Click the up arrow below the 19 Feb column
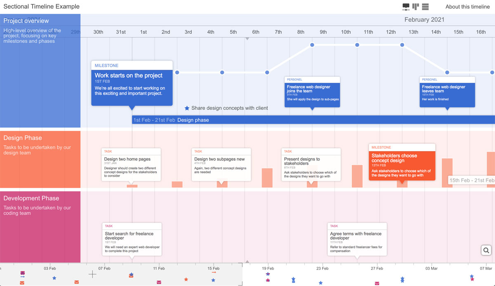 tap(247, 261)
